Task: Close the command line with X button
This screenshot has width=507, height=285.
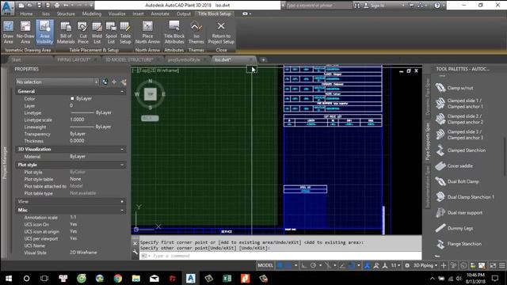Action: click(x=135, y=244)
